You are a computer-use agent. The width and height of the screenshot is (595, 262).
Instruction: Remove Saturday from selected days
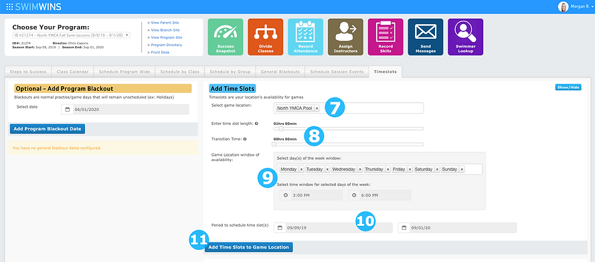[437, 170]
